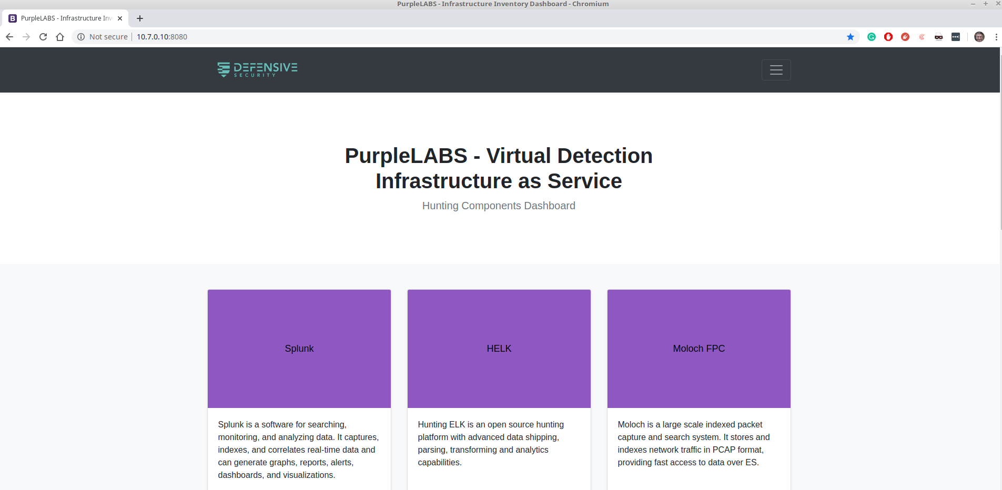Image resolution: width=1002 pixels, height=490 pixels.
Task: Open the Grammarly extension
Action: point(872,37)
